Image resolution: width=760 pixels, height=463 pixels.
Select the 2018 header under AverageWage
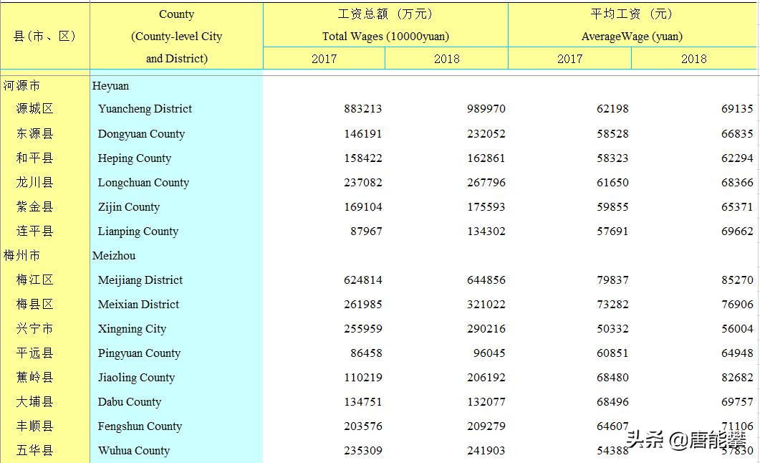[693, 59]
